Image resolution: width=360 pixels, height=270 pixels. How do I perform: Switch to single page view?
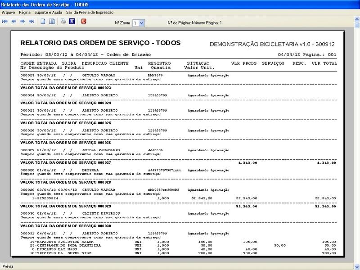pos(43,21)
